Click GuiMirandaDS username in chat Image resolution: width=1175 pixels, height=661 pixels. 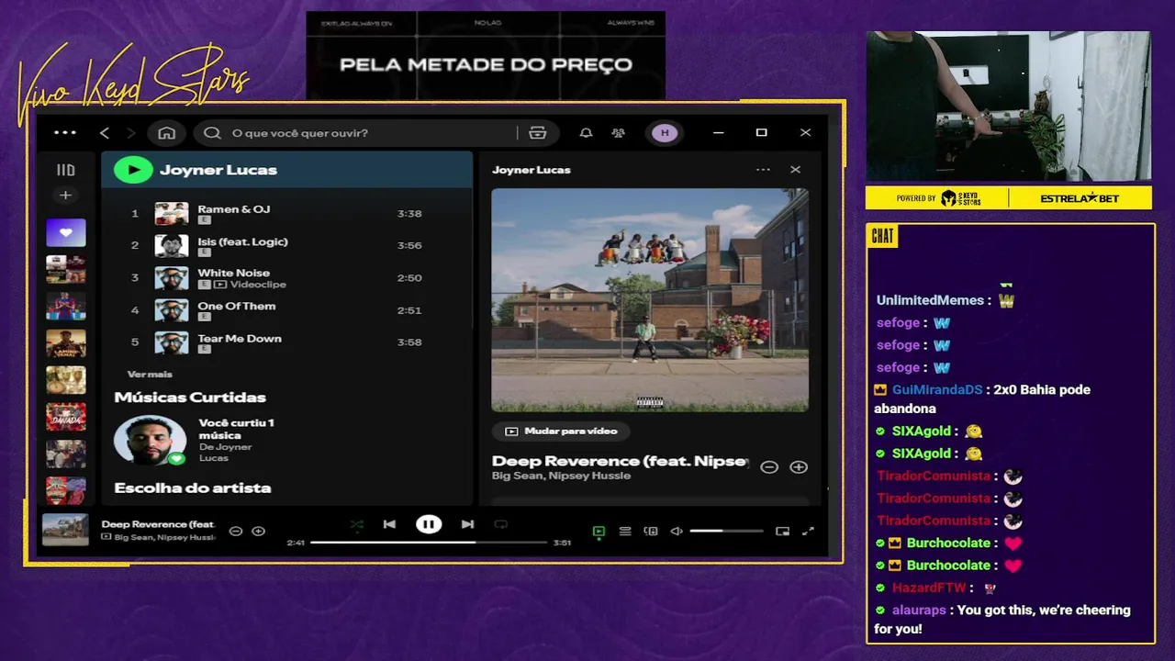point(937,389)
